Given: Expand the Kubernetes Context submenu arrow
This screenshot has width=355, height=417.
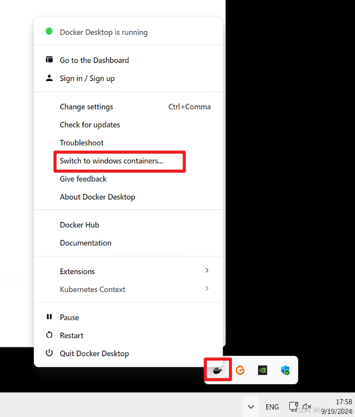Looking at the screenshot, I should point(207,289).
